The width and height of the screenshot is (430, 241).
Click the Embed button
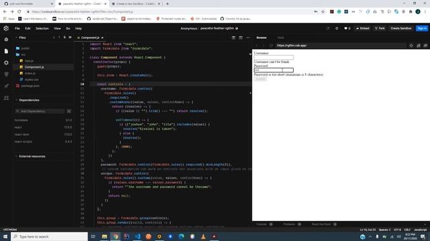pyautogui.click(x=363, y=28)
